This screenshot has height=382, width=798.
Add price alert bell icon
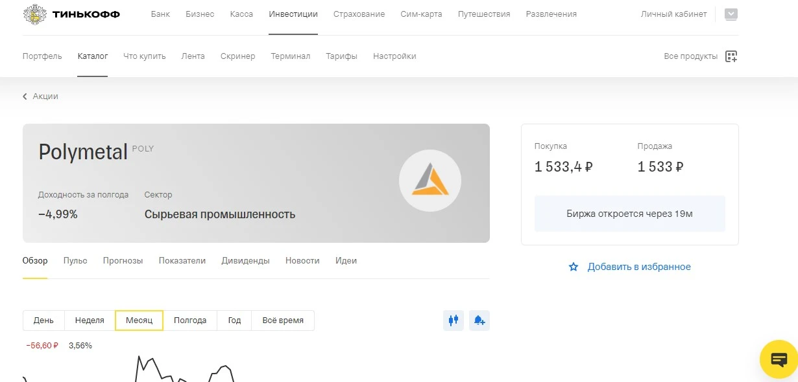click(x=479, y=320)
